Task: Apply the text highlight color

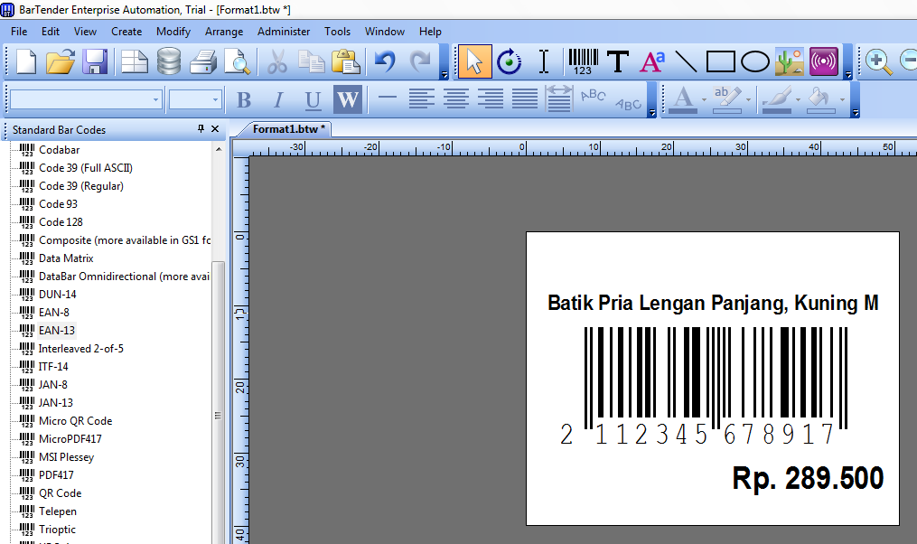Action: (727, 100)
